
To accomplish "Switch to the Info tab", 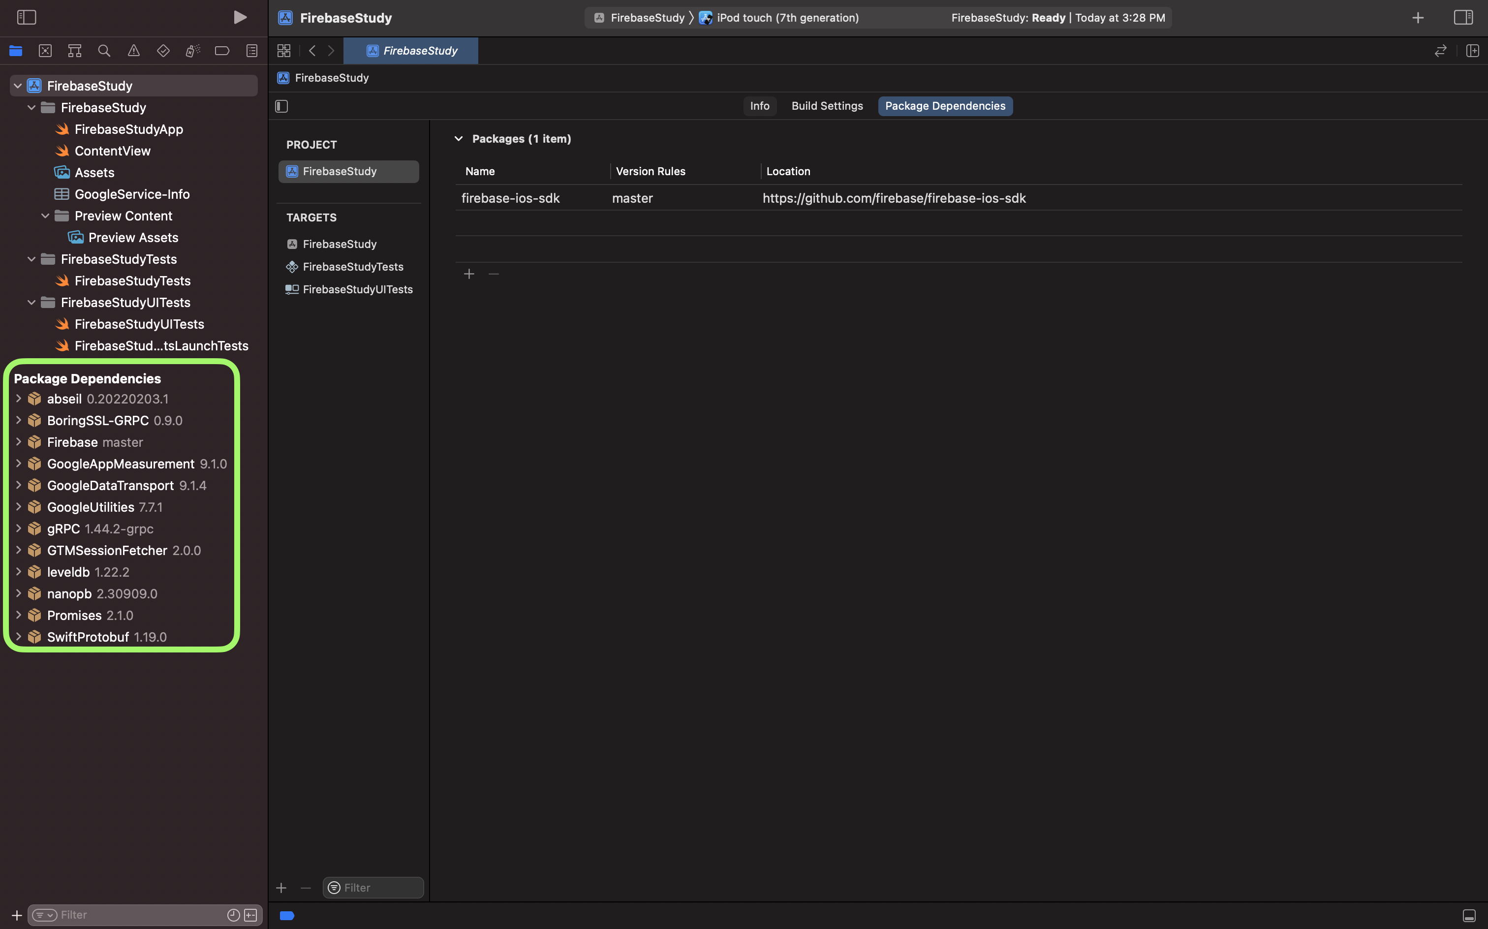I will [x=759, y=106].
